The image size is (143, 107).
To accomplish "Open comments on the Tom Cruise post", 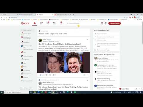I will tap(54, 75).
